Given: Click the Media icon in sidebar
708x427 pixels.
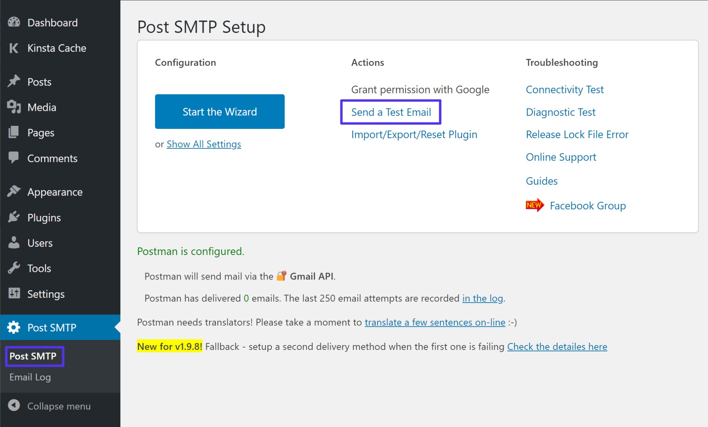Looking at the screenshot, I should pyautogui.click(x=13, y=107).
